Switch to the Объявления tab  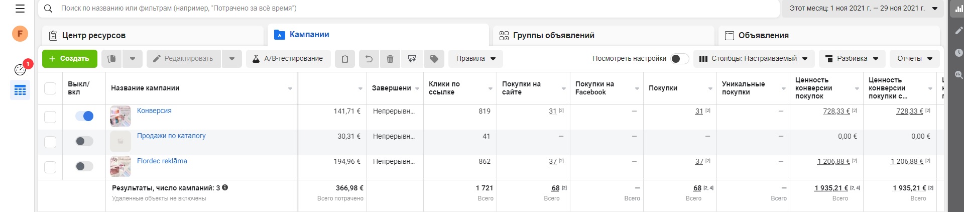[x=763, y=36]
